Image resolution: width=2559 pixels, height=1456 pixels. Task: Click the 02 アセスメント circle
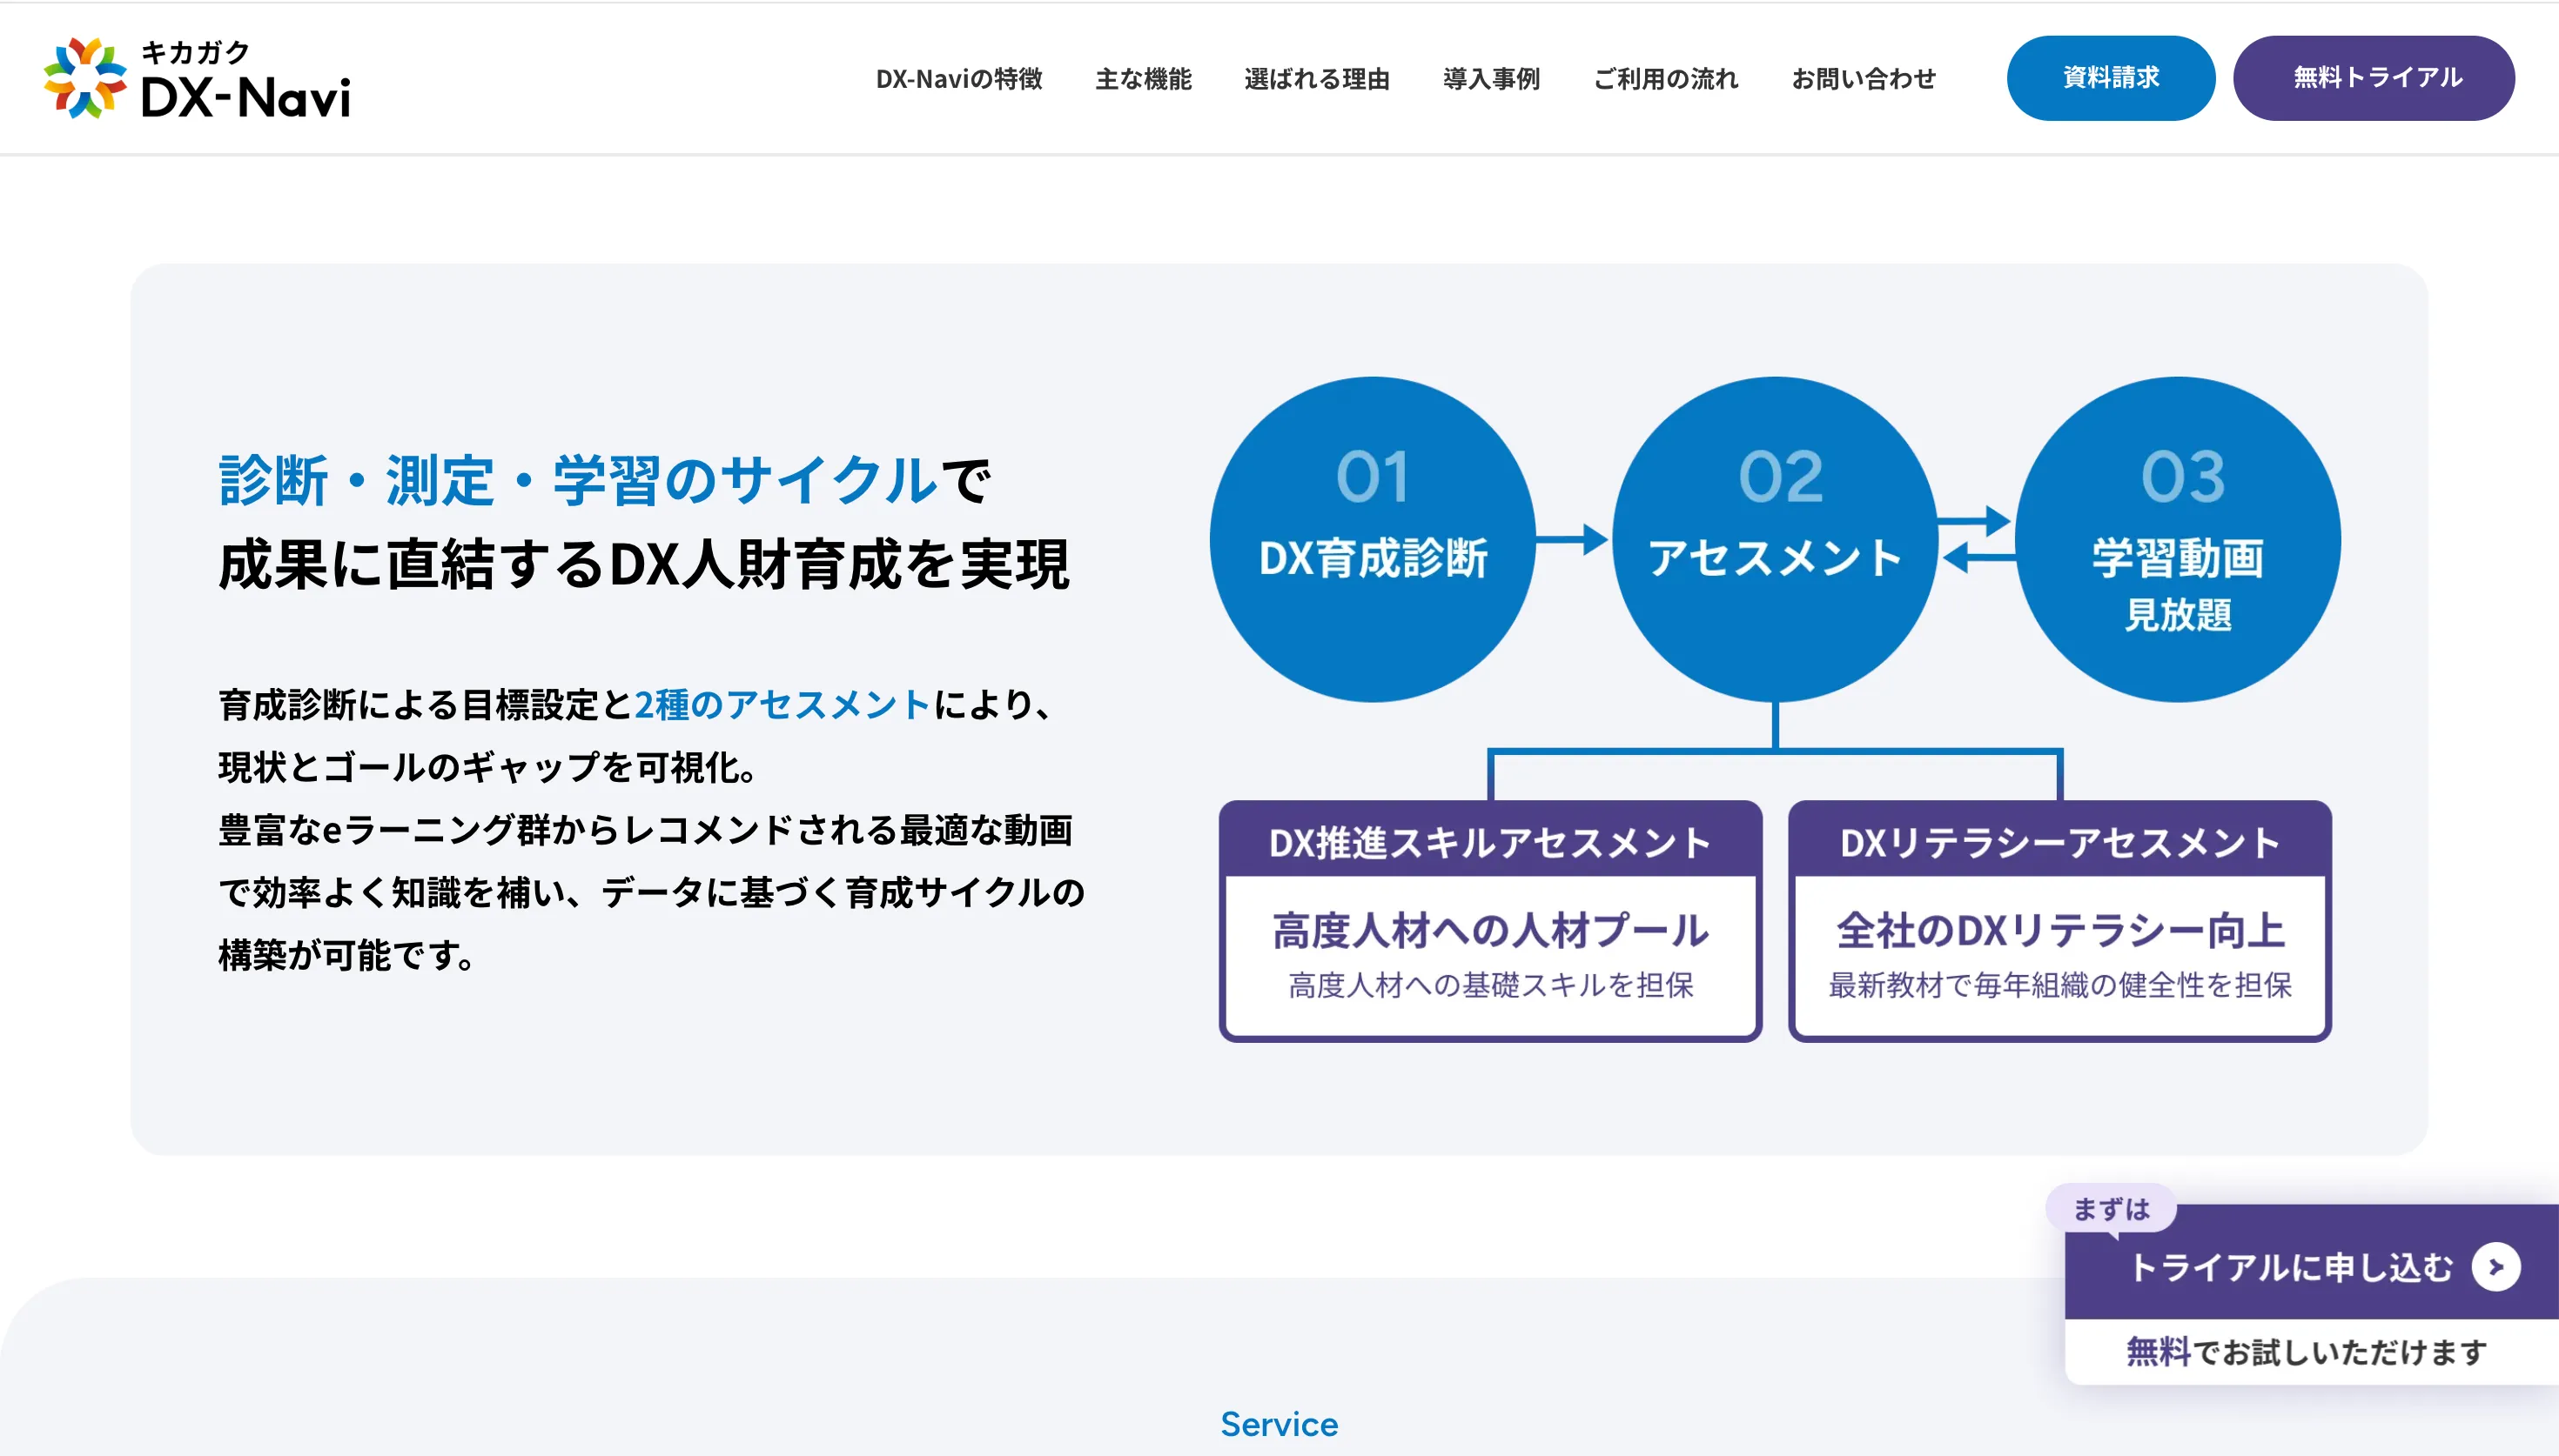(x=1775, y=539)
